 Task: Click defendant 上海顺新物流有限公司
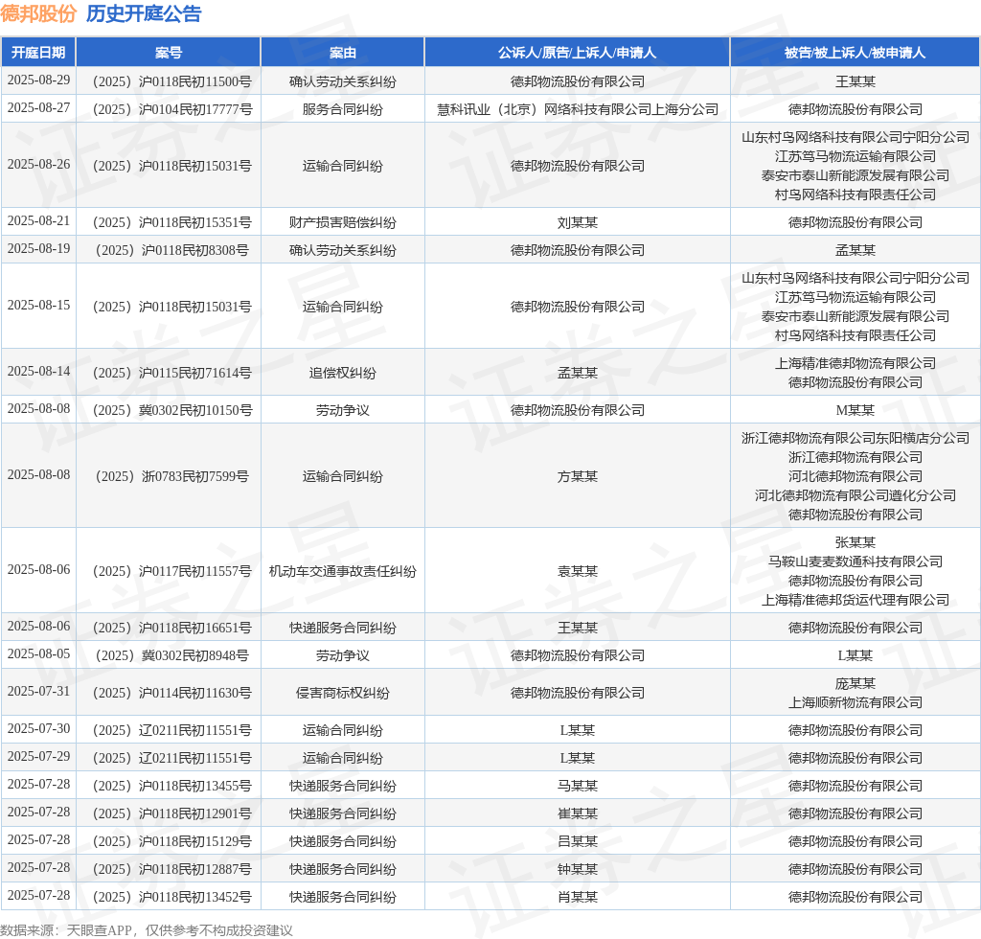coord(855,702)
